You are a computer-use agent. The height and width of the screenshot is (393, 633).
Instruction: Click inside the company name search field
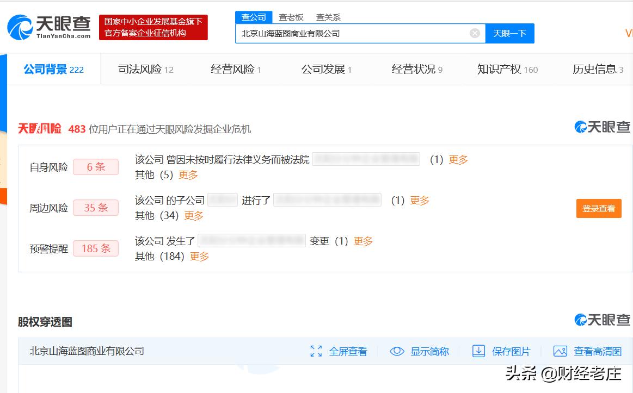pyautogui.click(x=354, y=33)
